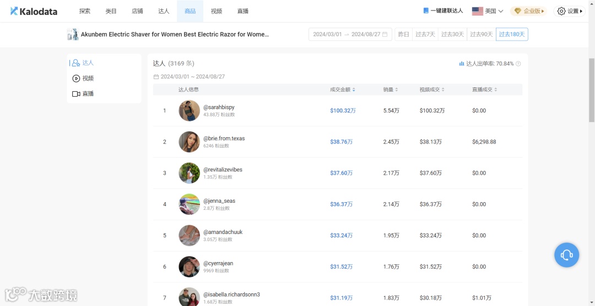Screen dimensions: 595x306
Task: Select the 昨日 time range
Action: 404,35
